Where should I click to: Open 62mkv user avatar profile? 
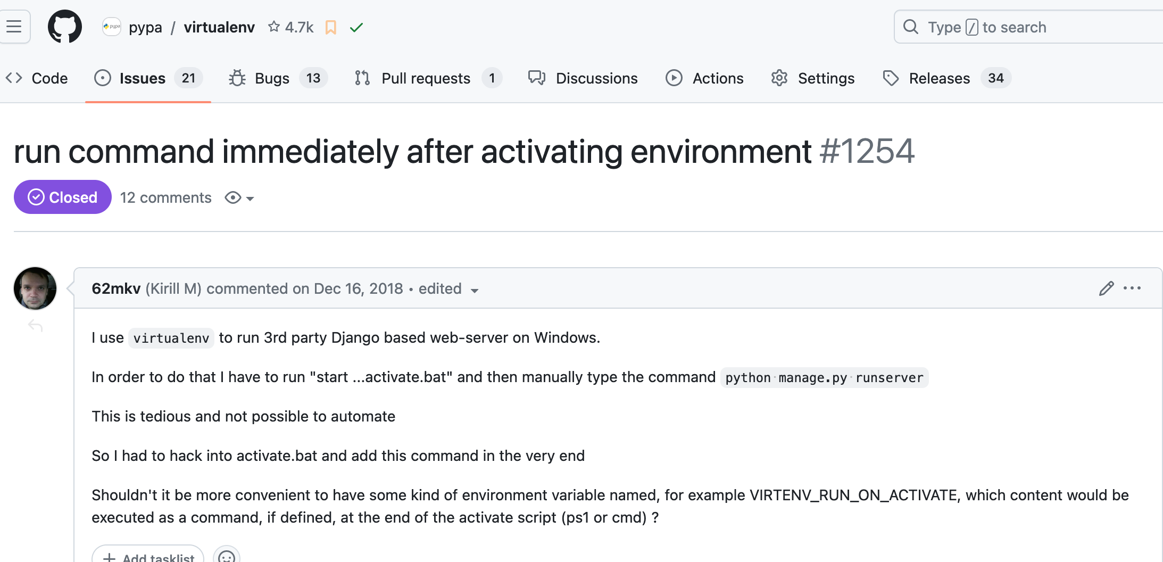[x=35, y=288]
